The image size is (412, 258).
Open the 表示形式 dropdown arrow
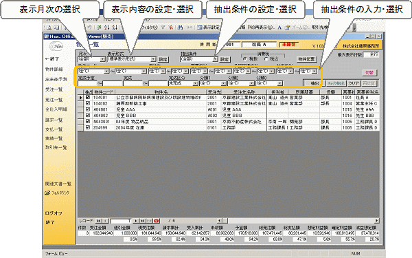153,59
